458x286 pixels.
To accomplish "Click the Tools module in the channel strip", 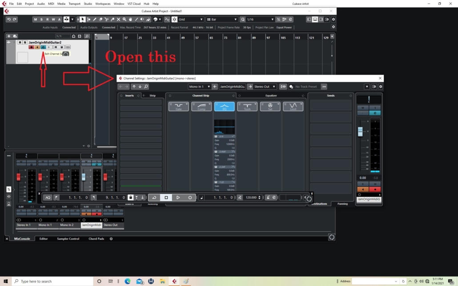I will tap(247, 107).
